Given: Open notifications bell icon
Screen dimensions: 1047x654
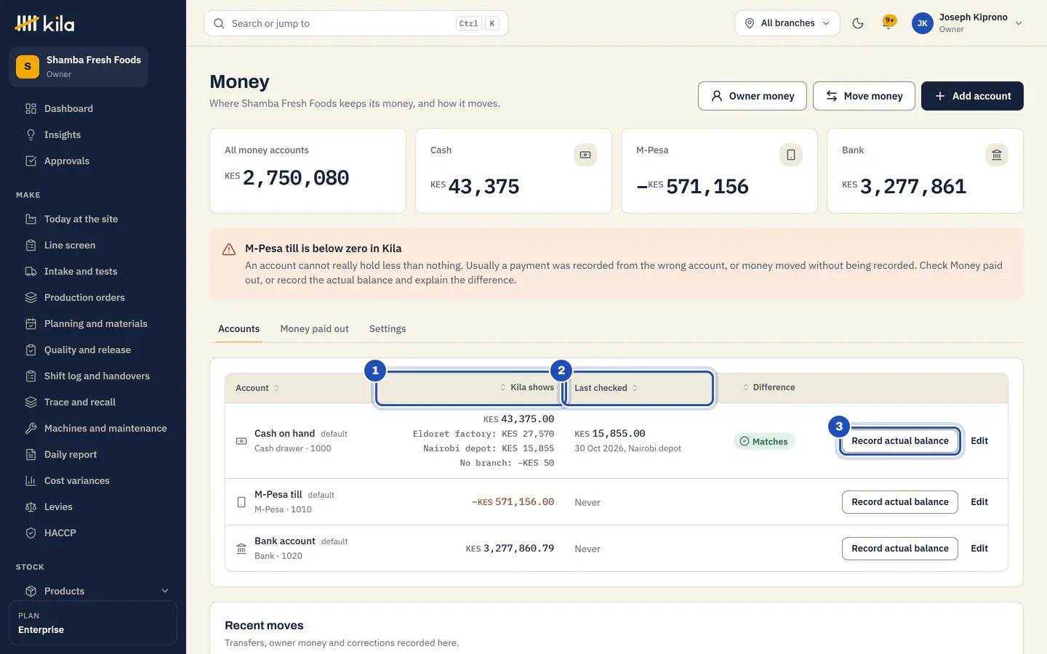Looking at the screenshot, I should tap(888, 23).
